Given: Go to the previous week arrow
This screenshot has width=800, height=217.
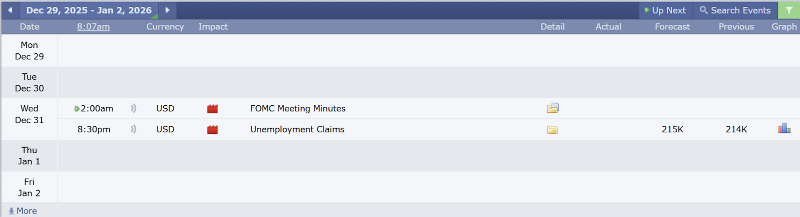Looking at the screenshot, I should click(10, 10).
